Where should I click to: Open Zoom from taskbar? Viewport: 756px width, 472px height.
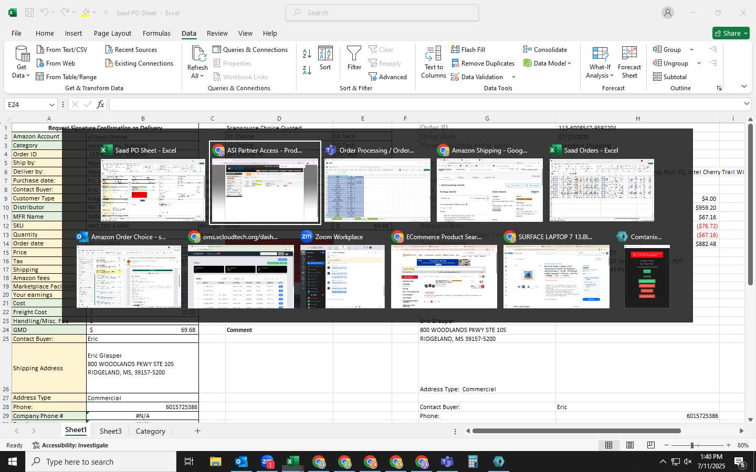tap(267, 462)
